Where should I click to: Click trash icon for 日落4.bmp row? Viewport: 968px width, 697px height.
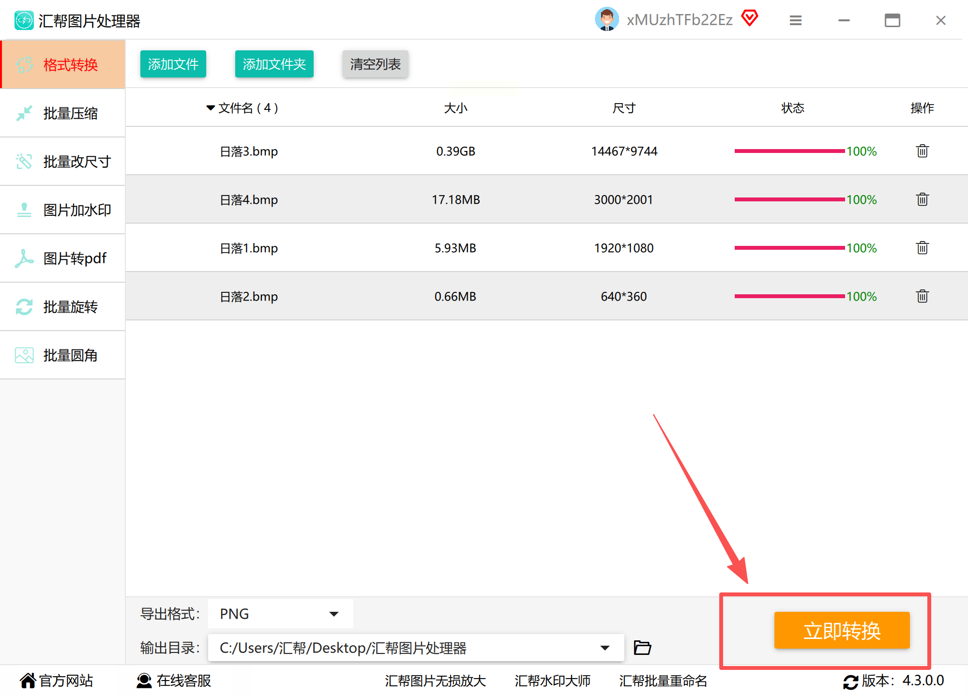click(x=922, y=199)
